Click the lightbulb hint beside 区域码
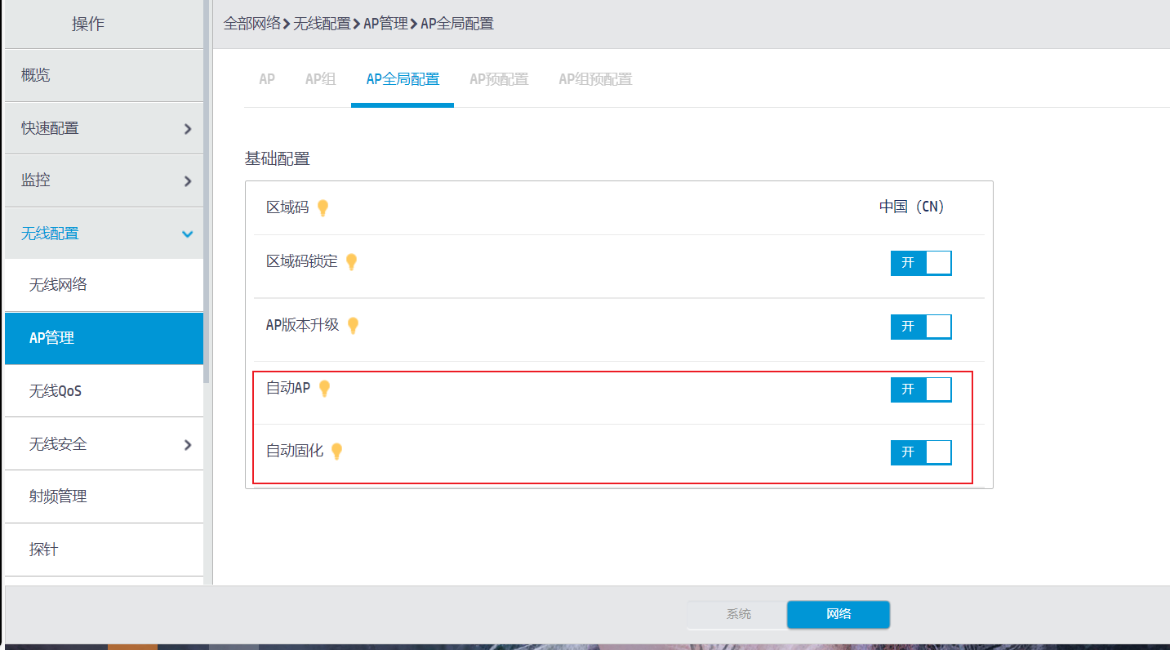The height and width of the screenshot is (650, 1170). tap(323, 208)
